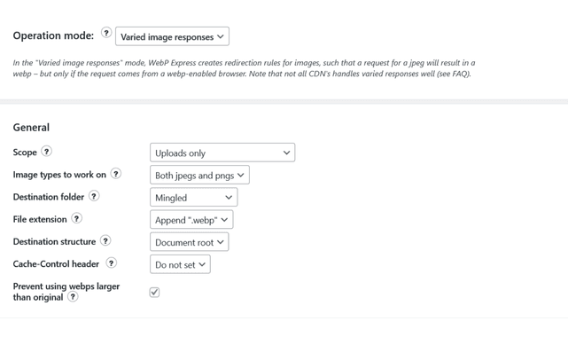Show help for Prevent using webps larger
Screen dimensions: 568x337
[73, 297]
